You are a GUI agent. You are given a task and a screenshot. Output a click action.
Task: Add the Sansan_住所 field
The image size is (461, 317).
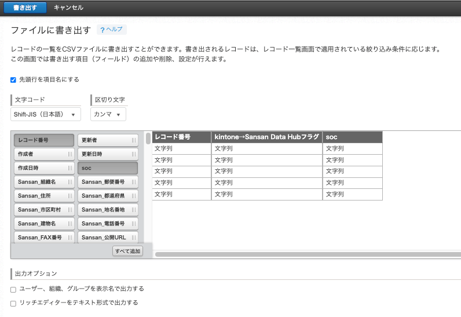(x=44, y=195)
